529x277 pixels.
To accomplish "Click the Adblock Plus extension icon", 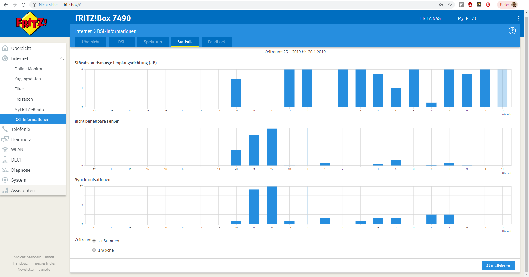I will pos(470,5).
